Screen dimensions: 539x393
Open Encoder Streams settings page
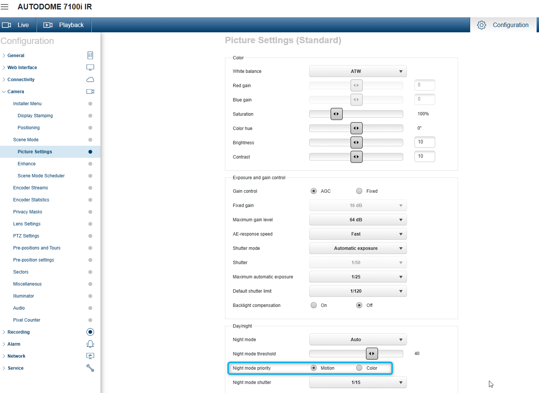click(30, 188)
